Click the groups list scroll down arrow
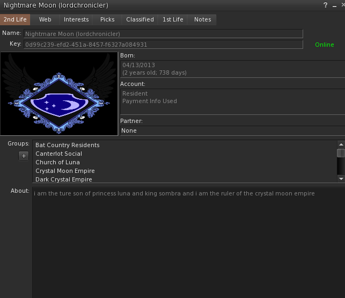Viewport: 345px width, 298px height. 341,179
